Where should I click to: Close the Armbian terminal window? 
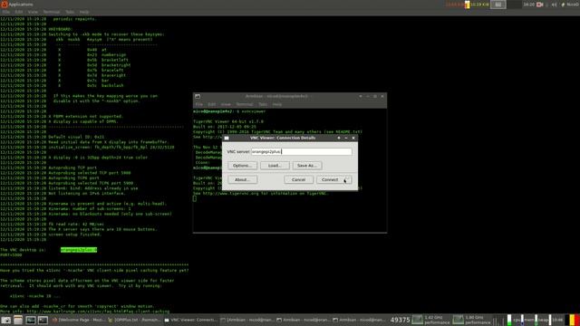[382, 96]
